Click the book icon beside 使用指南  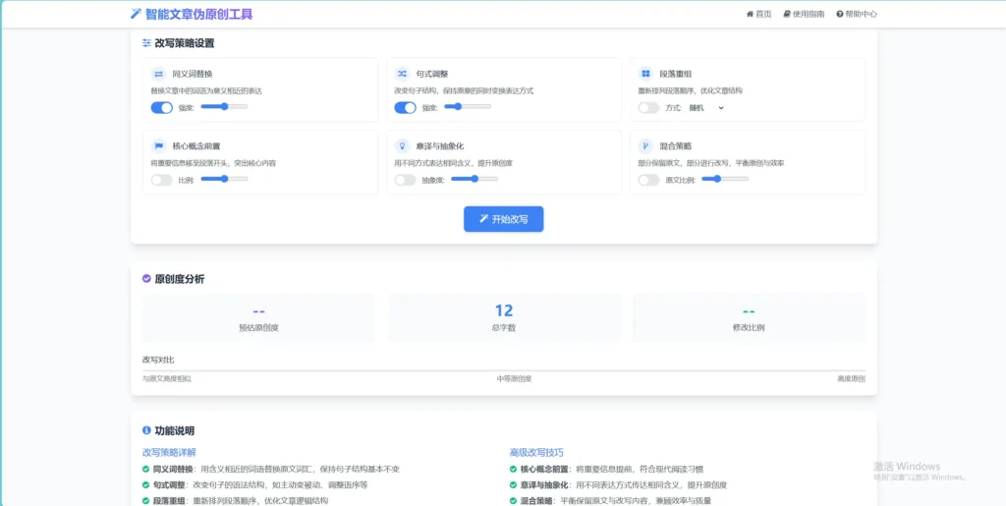pos(787,14)
